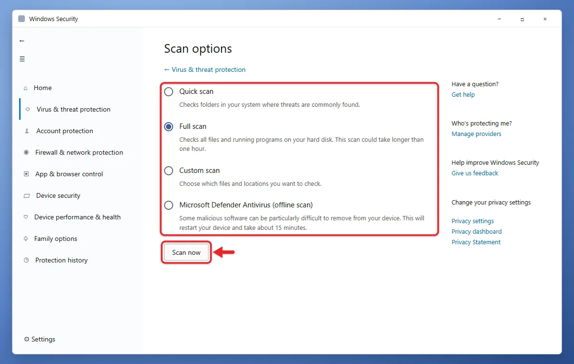Screen dimensions: 574x364
Task: Open the Family options section
Action: tap(55, 239)
